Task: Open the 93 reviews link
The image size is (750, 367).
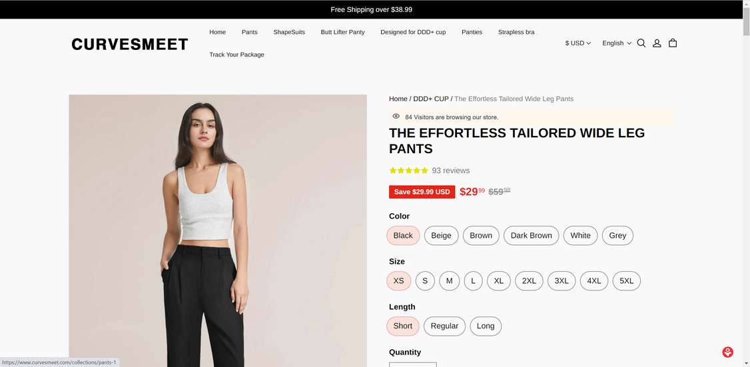Action: [450, 171]
